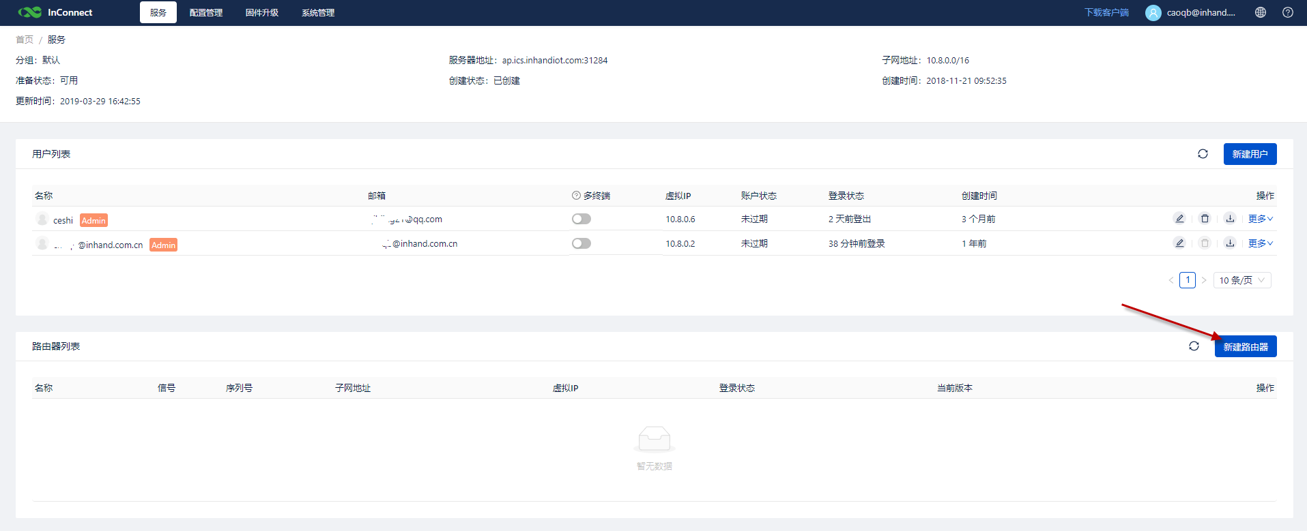Open the language globe icon
This screenshot has height=531, width=1307.
point(1261,12)
